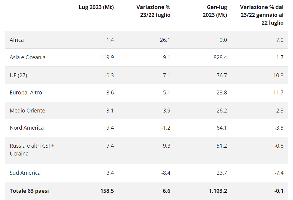Click the 828.4 cell in Gen-lug column
Screen dimensions: 293x200
[x=219, y=57]
